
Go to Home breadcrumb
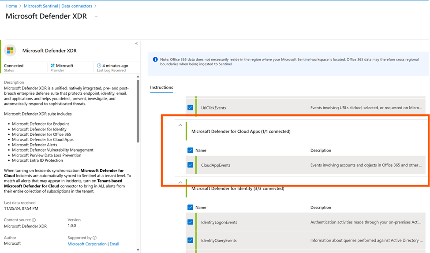tap(11, 6)
